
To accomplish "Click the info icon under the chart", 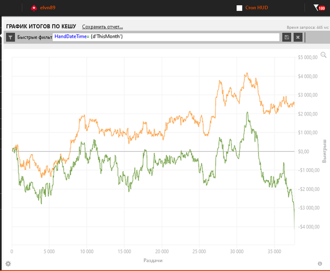I will coord(320,263).
